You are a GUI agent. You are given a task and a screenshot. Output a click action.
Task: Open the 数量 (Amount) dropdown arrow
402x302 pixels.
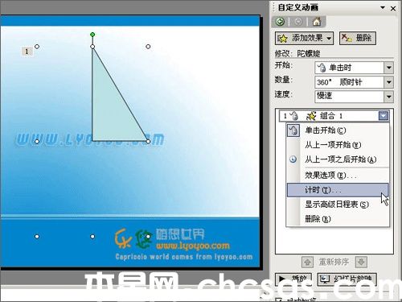[388, 82]
